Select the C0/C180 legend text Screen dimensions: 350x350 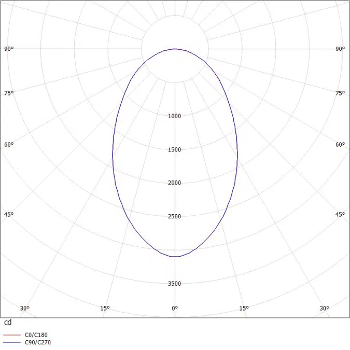pyautogui.click(x=36, y=335)
